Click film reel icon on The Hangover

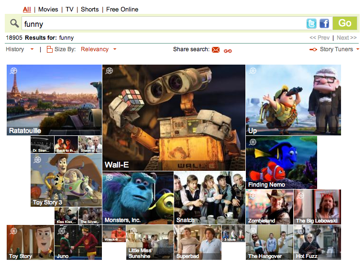[253, 231]
